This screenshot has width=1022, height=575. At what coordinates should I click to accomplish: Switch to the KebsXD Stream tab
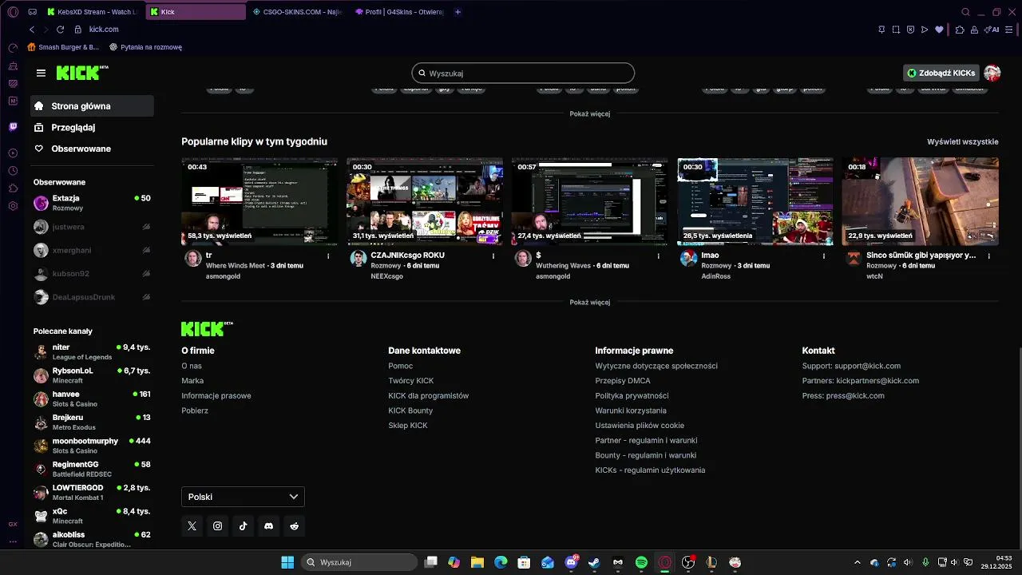click(93, 12)
